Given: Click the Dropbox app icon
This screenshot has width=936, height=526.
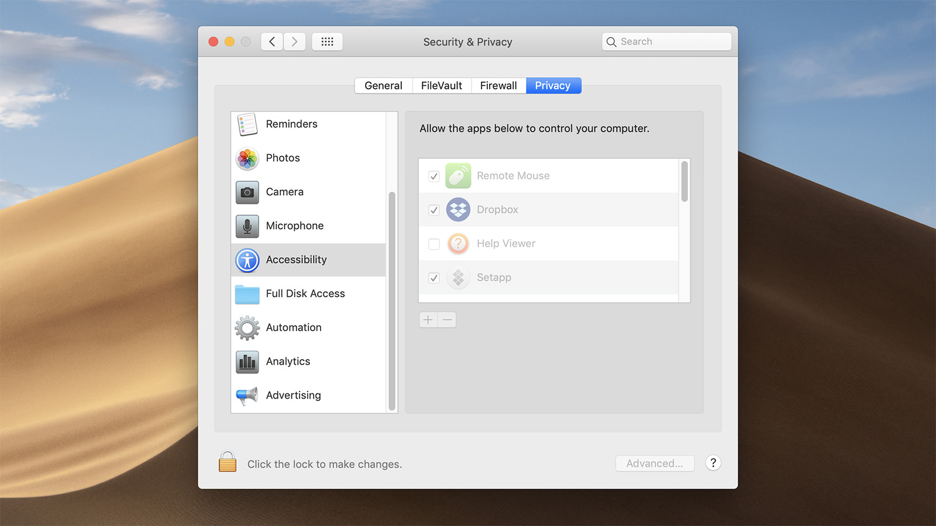Looking at the screenshot, I should coord(458,209).
